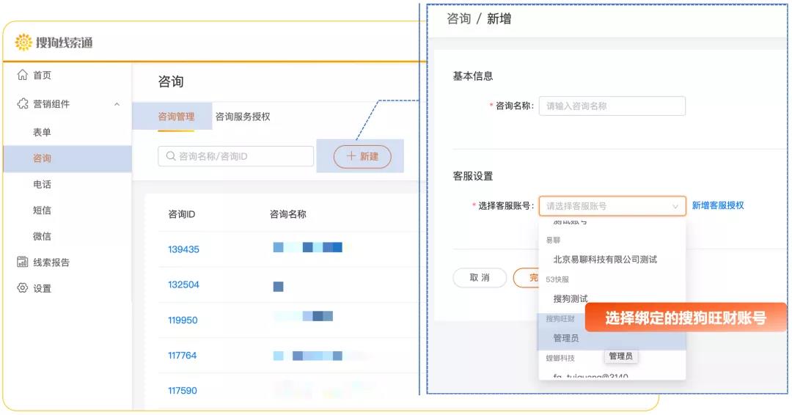Open 设置 in the sidebar
792x415 pixels.
pos(42,288)
